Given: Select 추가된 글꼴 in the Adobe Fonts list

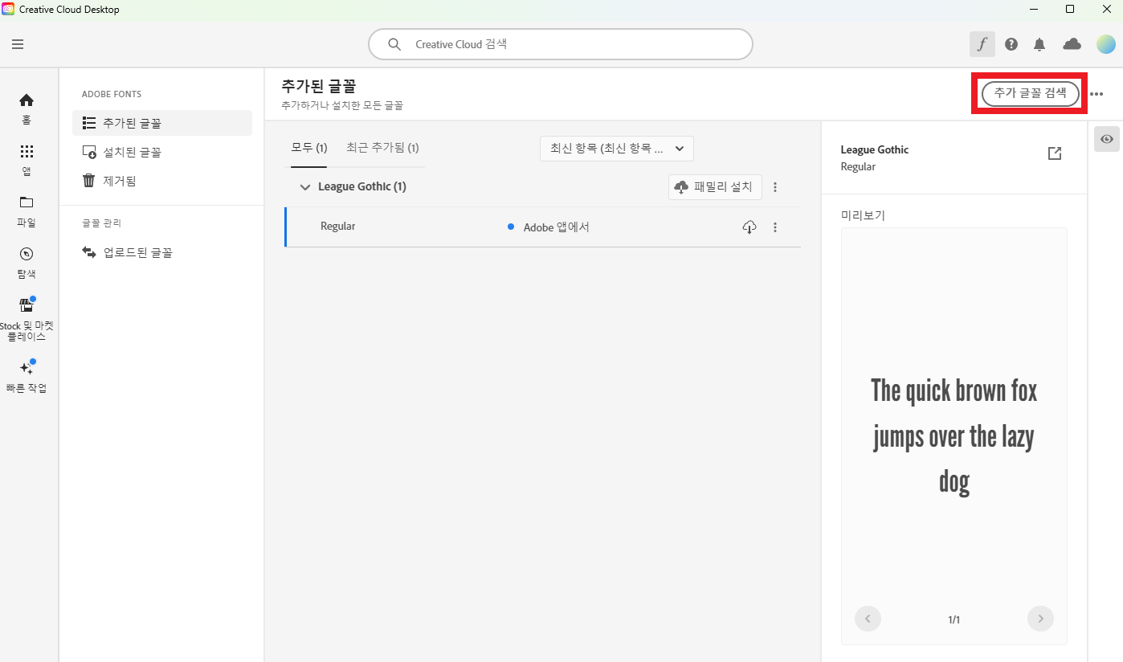Looking at the screenshot, I should (162, 123).
